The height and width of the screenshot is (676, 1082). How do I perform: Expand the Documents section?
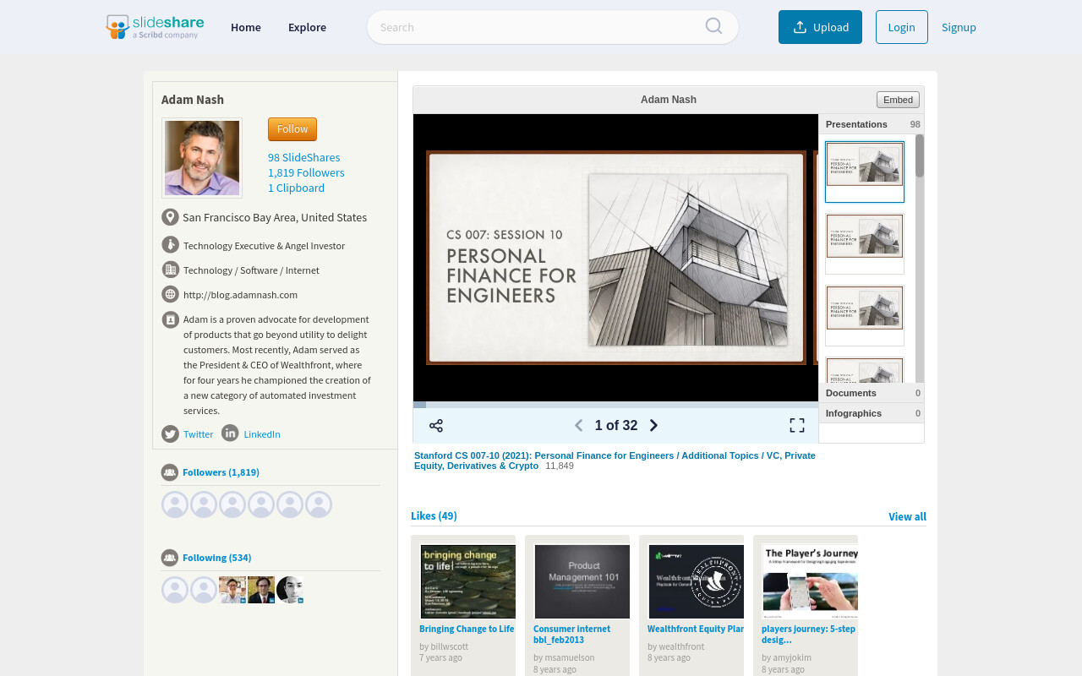pyautogui.click(x=872, y=393)
